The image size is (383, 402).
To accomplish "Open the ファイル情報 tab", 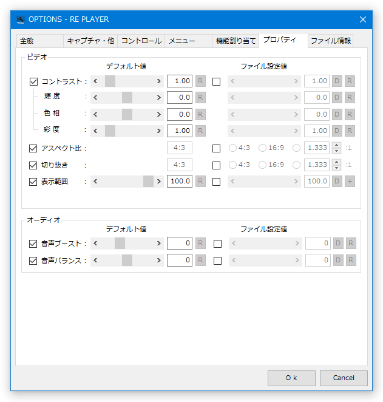I will pos(330,41).
